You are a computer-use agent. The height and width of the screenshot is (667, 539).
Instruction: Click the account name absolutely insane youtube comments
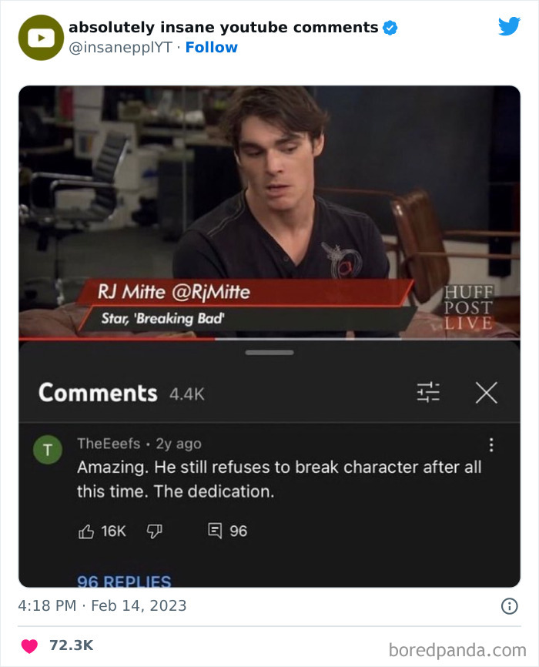tap(223, 27)
